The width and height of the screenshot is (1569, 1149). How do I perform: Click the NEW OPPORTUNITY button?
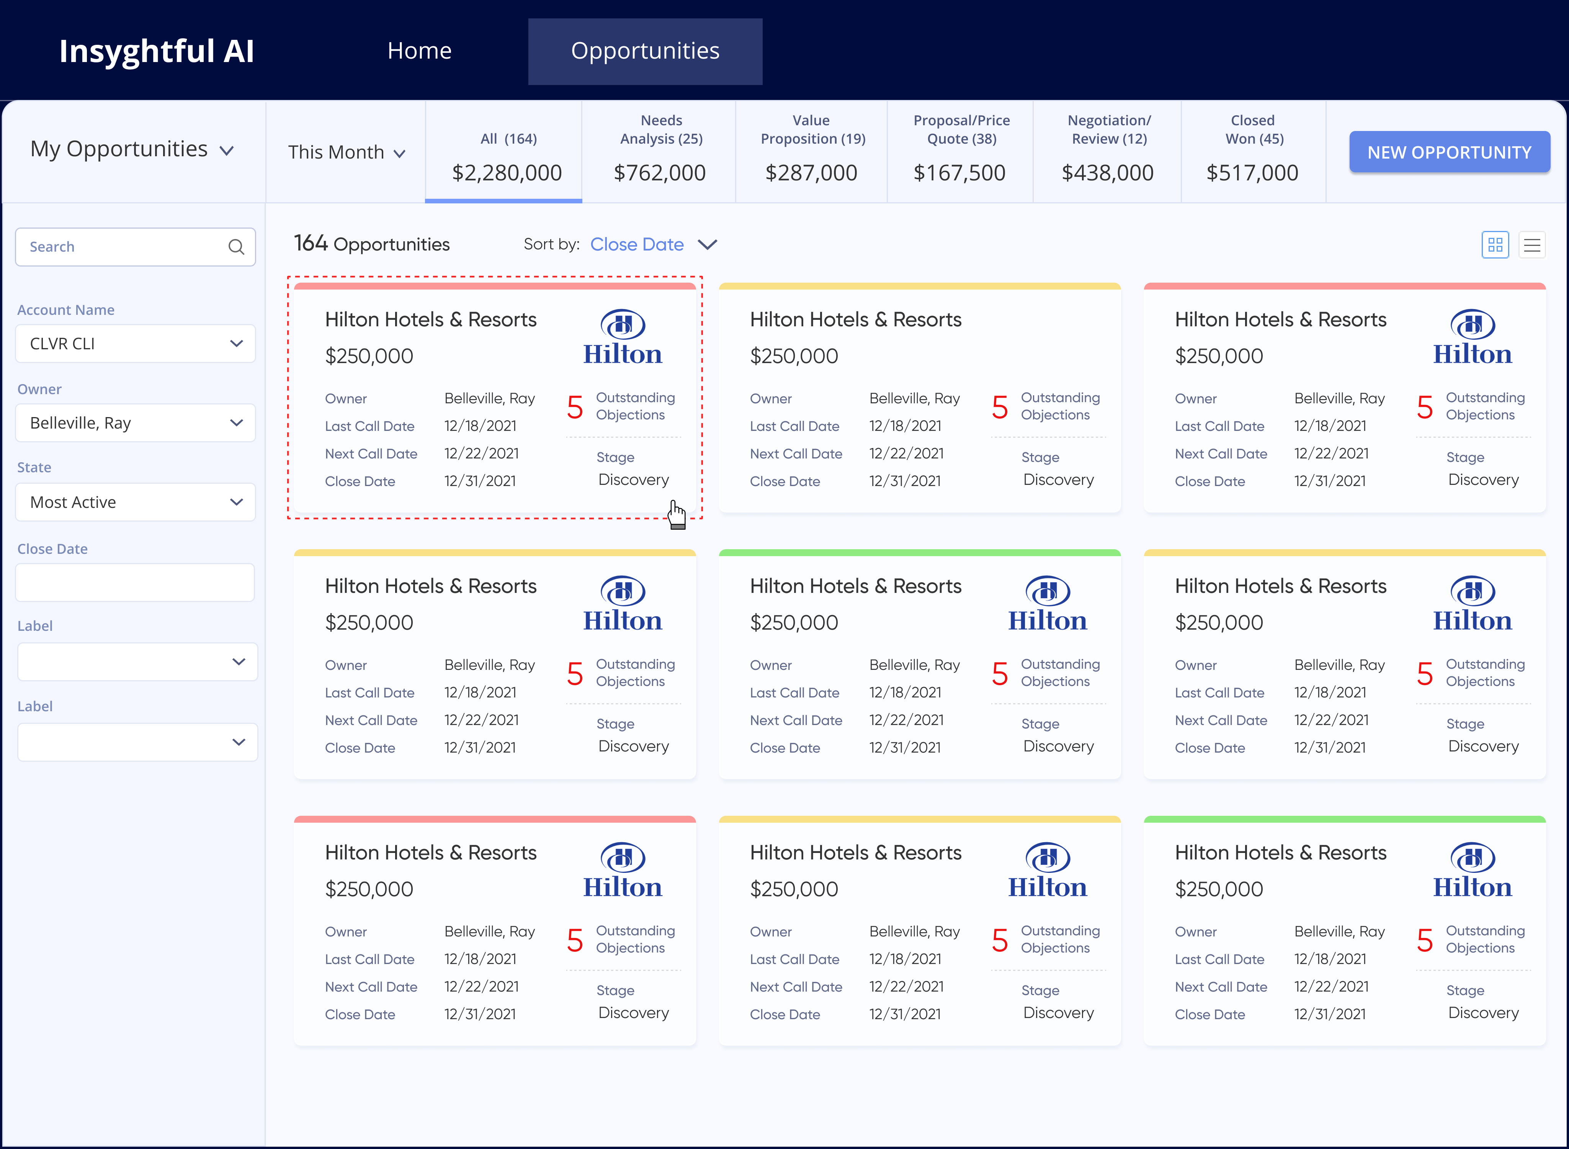[x=1449, y=152]
